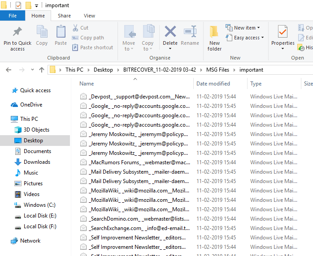
Task: Click the address bar folder icon
Action: 53,70
